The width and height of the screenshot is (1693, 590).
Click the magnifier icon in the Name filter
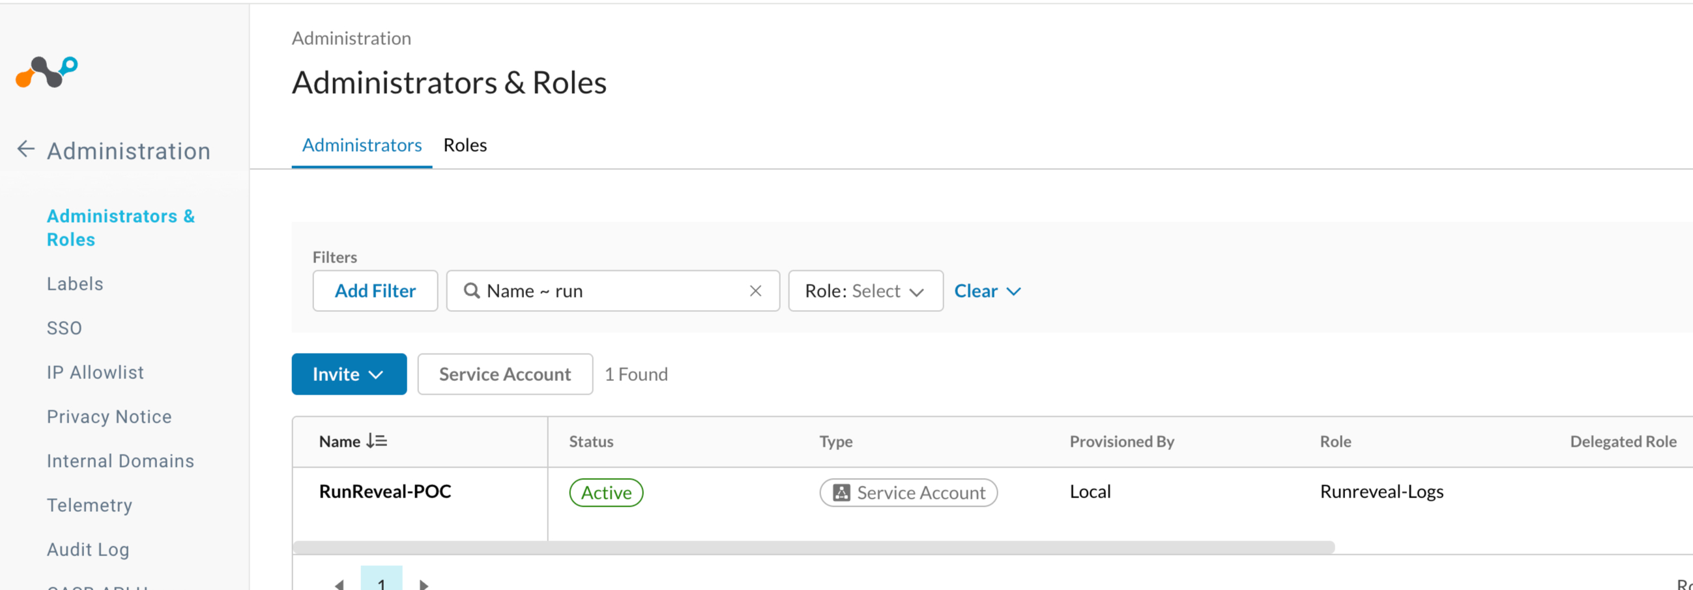[471, 291]
